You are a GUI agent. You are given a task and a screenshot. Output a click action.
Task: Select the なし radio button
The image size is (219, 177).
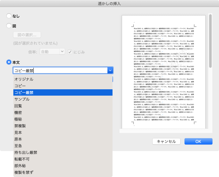(9, 16)
